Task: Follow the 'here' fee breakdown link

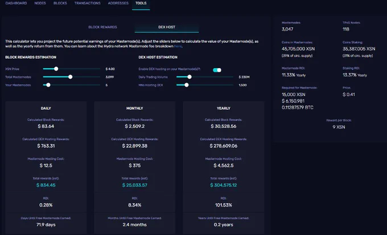Action: coord(178,47)
